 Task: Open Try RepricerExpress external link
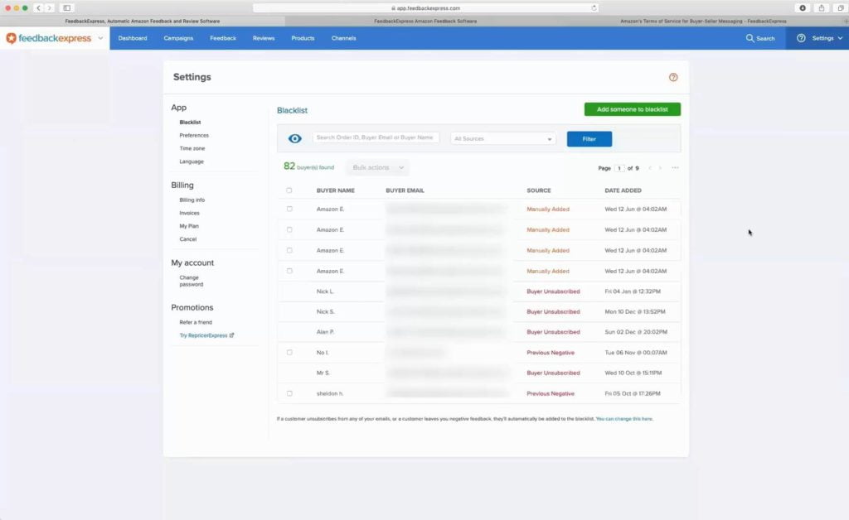pyautogui.click(x=206, y=335)
